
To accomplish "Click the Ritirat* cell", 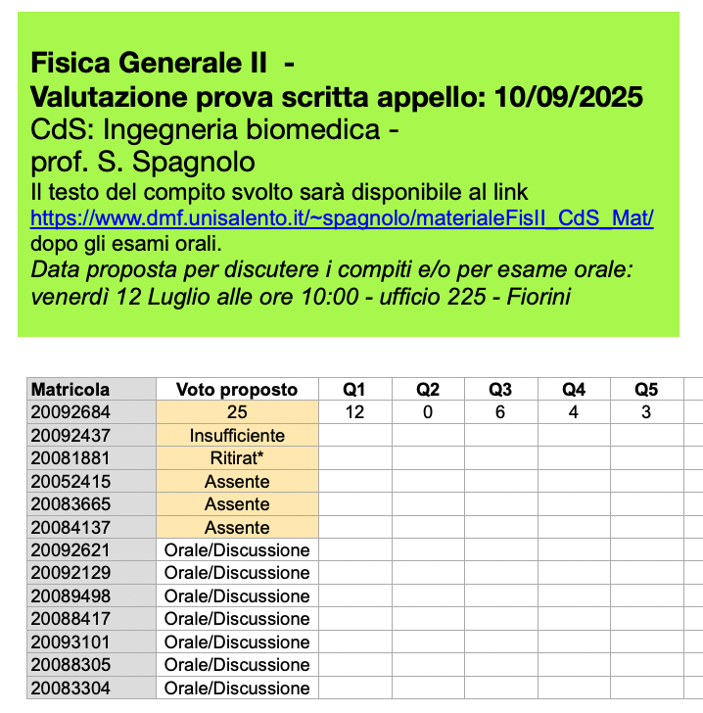I will tap(237, 458).
